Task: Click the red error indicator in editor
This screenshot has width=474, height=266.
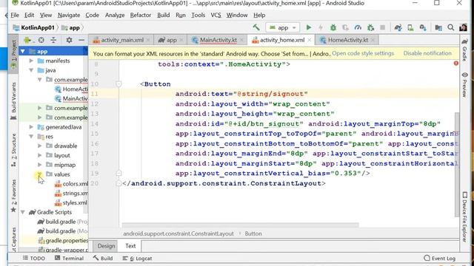Action: coord(456,64)
